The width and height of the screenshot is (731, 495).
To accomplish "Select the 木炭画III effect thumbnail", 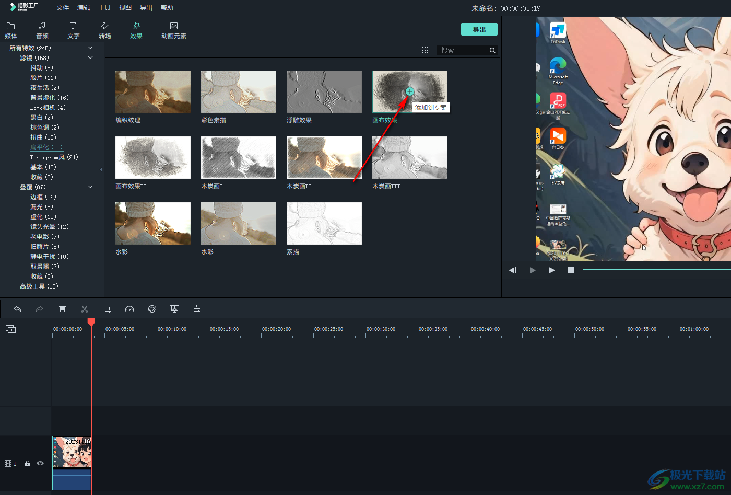I will (x=410, y=158).
